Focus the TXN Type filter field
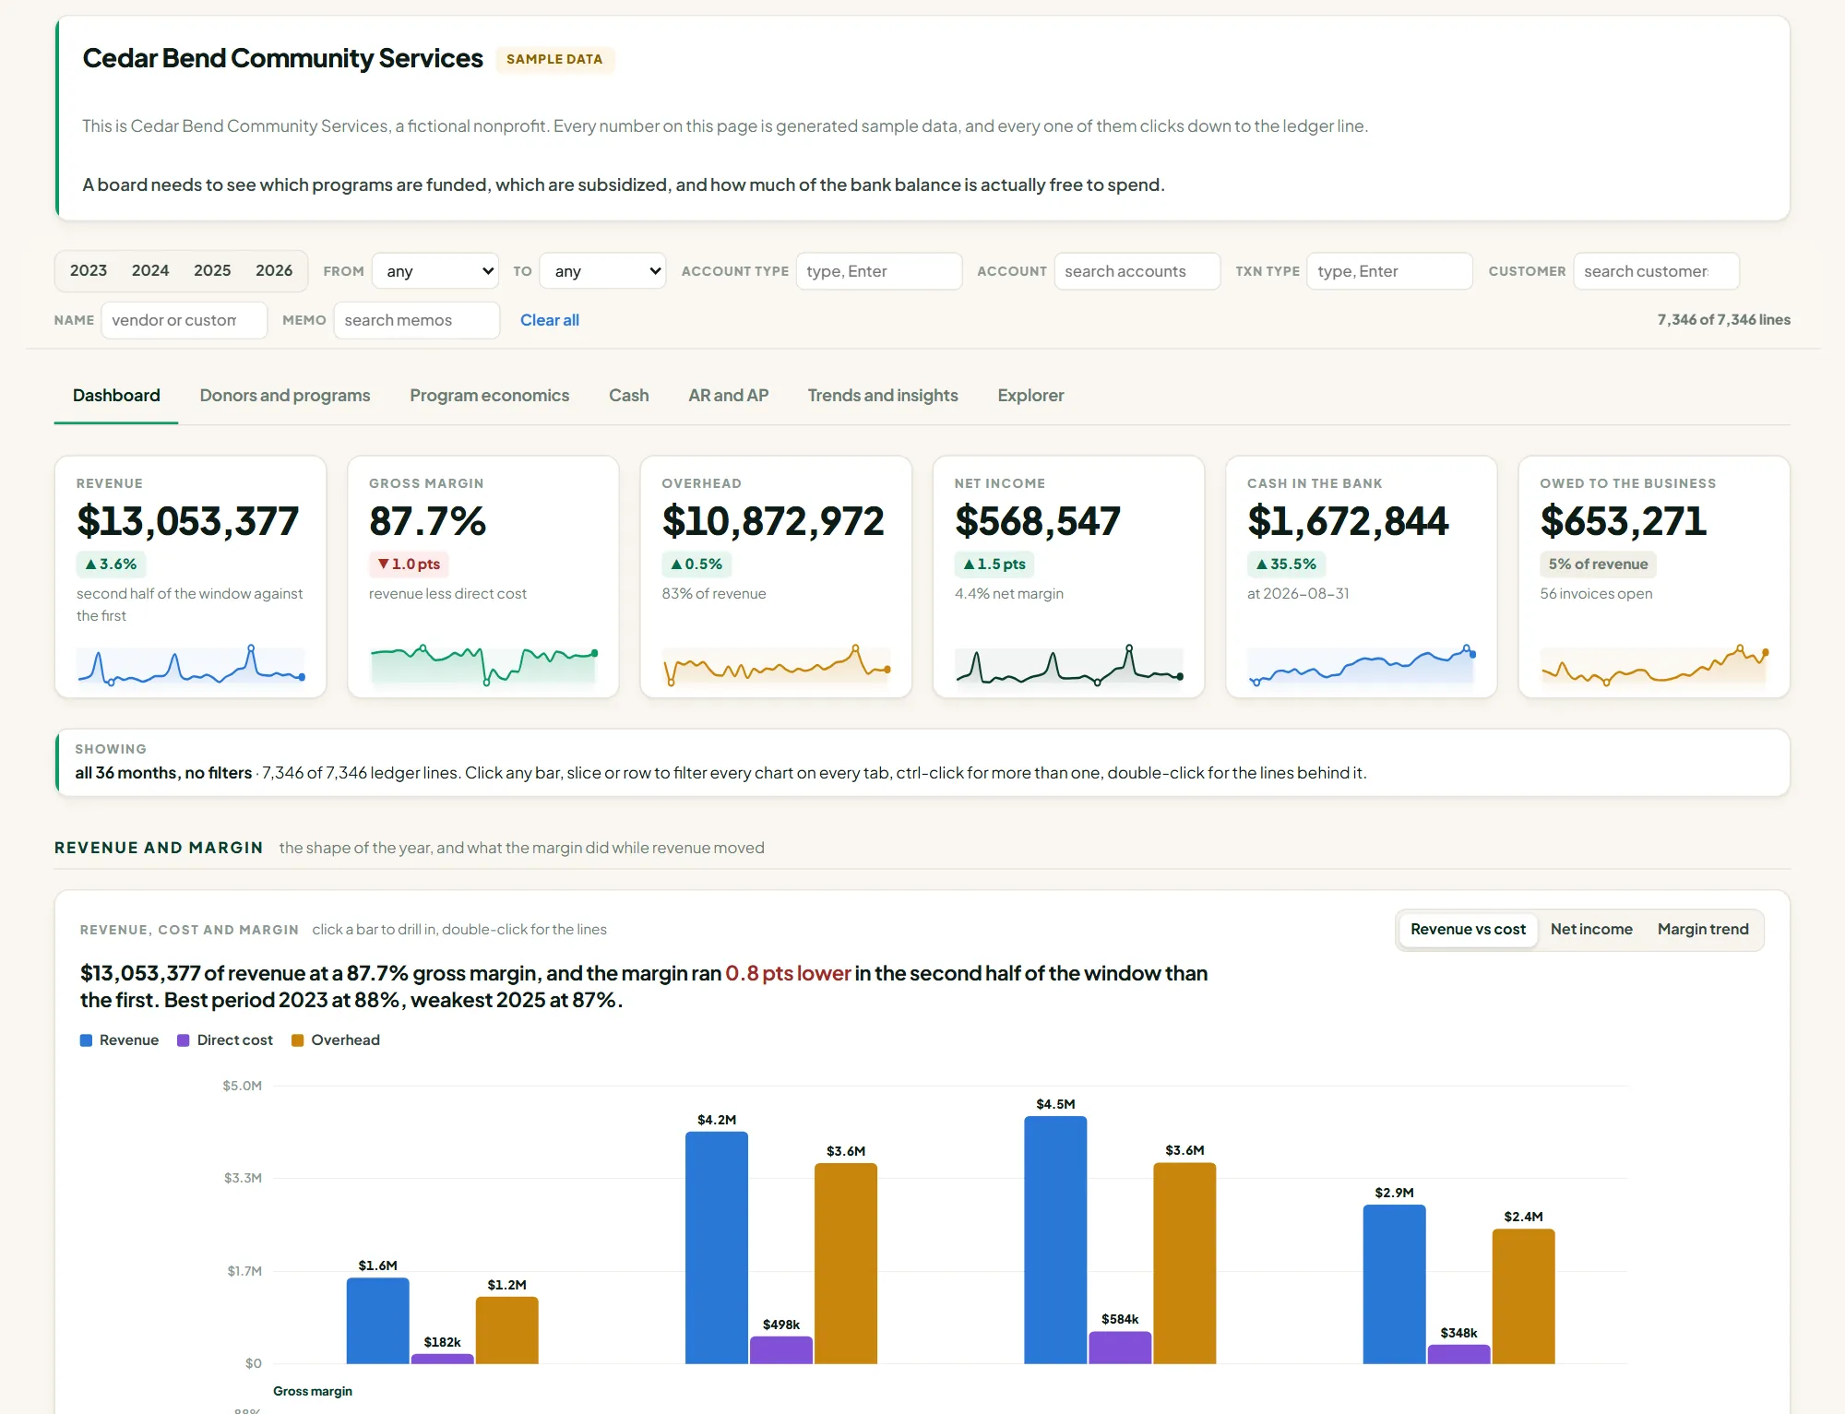The image size is (1845, 1414). (1390, 271)
